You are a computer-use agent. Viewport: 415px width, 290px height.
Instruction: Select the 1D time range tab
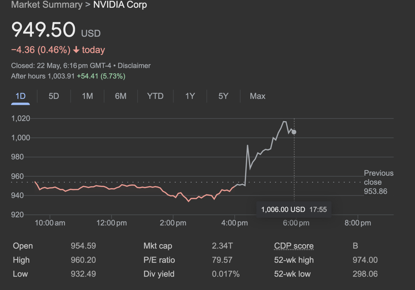[21, 96]
